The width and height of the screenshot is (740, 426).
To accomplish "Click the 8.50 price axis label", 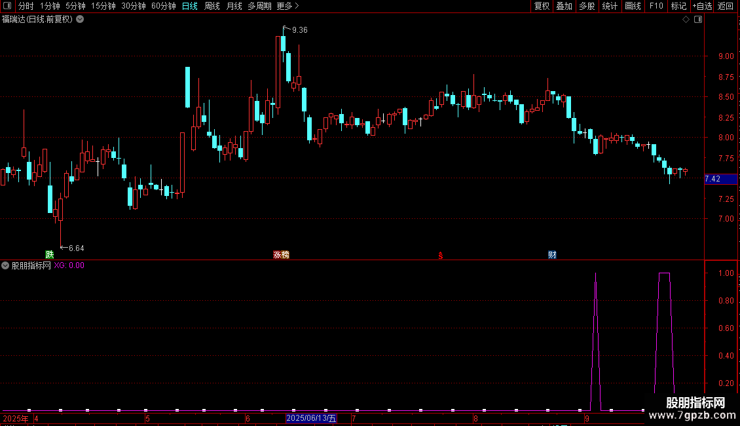I will coord(726,97).
